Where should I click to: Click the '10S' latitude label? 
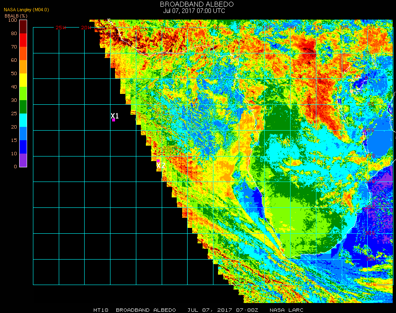(x=368, y=130)
